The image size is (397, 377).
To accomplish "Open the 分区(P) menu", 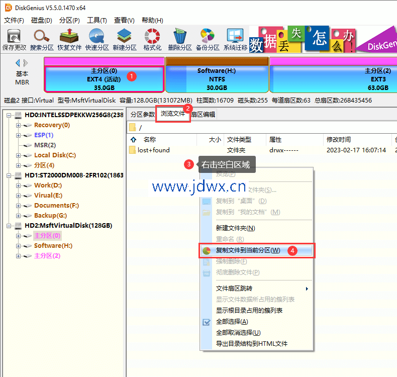I will pyautogui.click(x=69, y=20).
